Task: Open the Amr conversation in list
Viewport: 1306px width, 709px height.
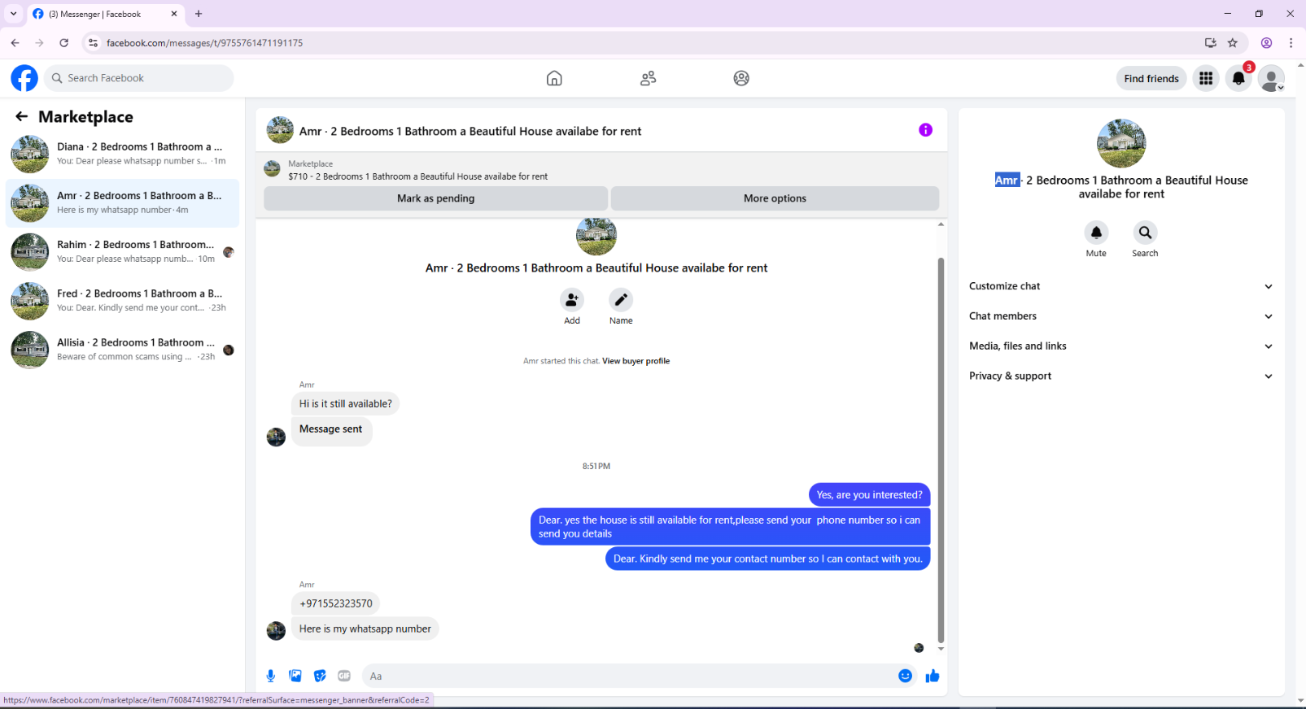Action: click(122, 203)
